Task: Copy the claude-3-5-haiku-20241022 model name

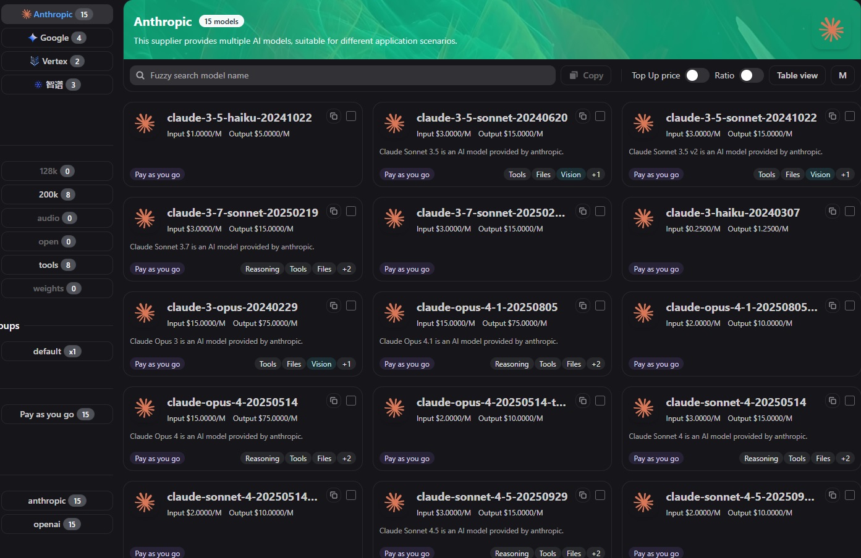Action: click(x=334, y=116)
